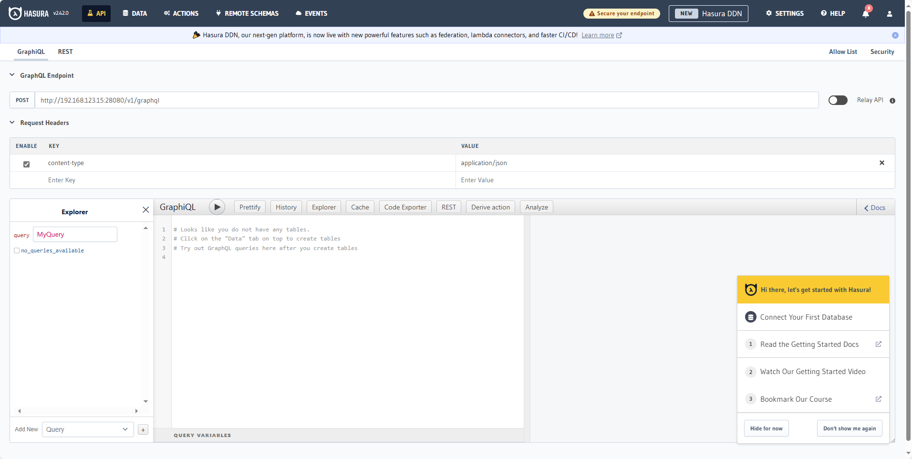This screenshot has width=912, height=459.
Task: Open SETTINGS in top navigation
Action: [785, 13]
